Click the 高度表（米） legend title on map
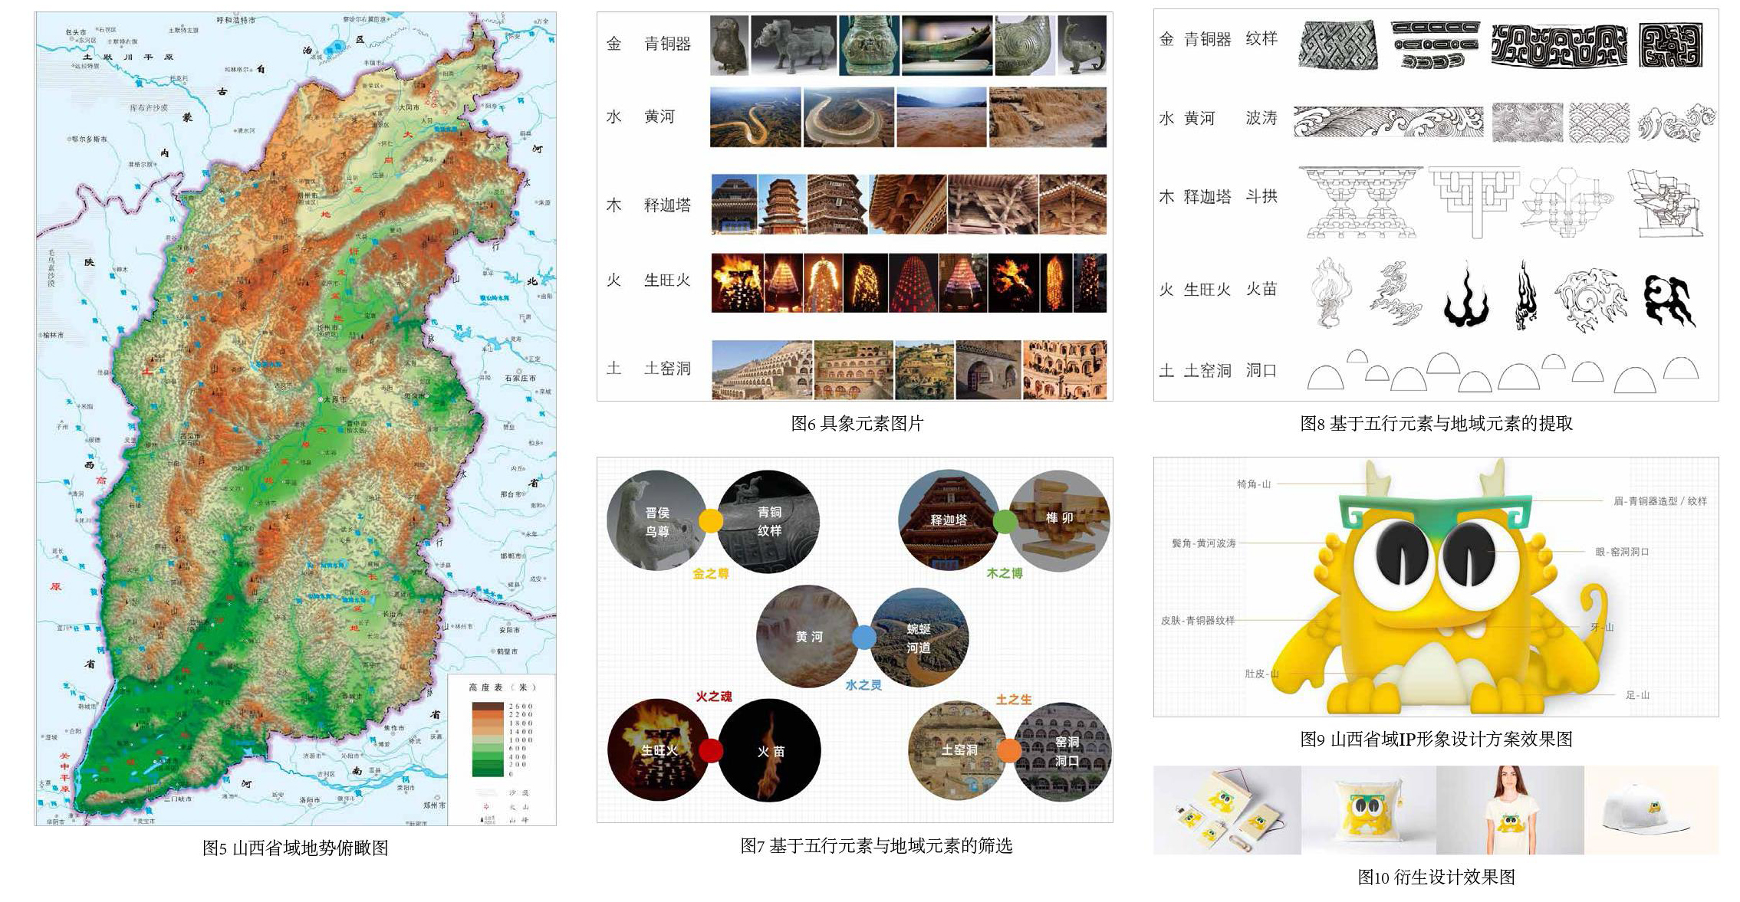The height and width of the screenshot is (902, 1740). click(502, 687)
